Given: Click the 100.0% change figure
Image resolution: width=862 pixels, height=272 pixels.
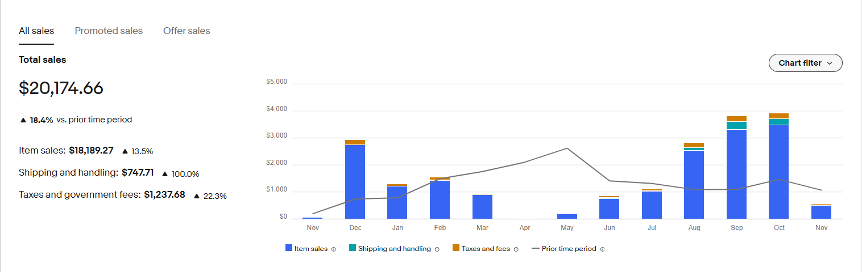Looking at the screenshot, I should (185, 174).
